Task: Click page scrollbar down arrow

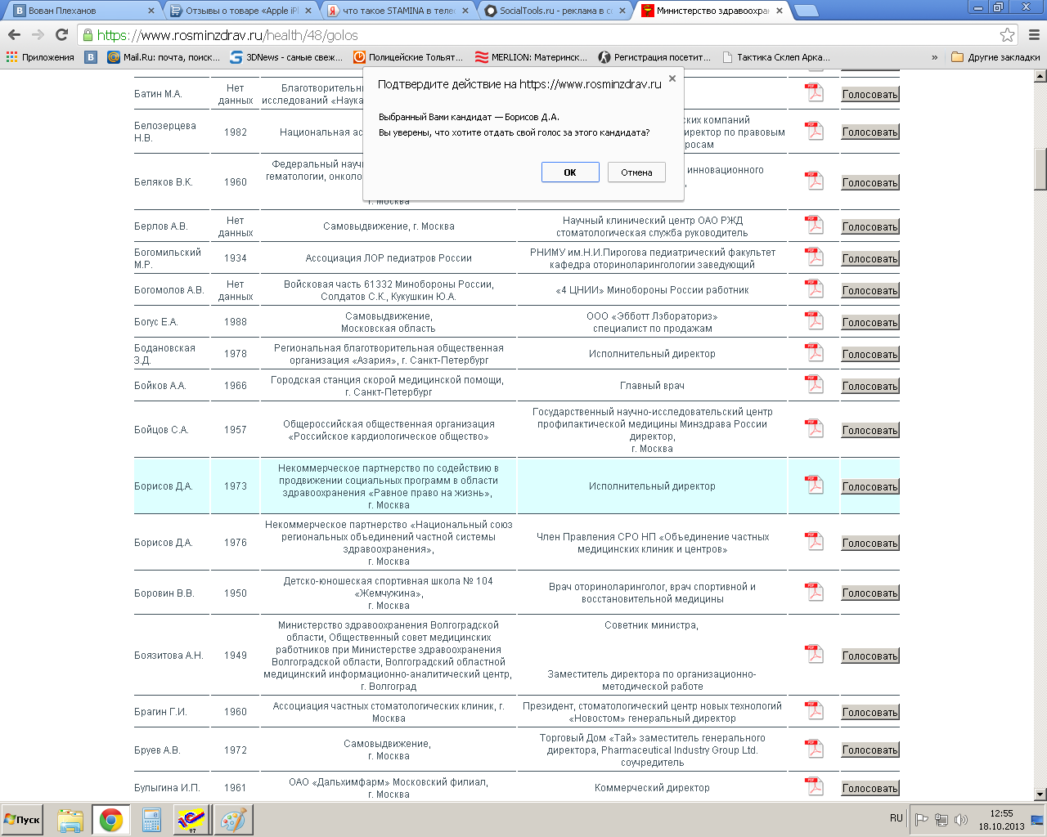Action: 1040,794
